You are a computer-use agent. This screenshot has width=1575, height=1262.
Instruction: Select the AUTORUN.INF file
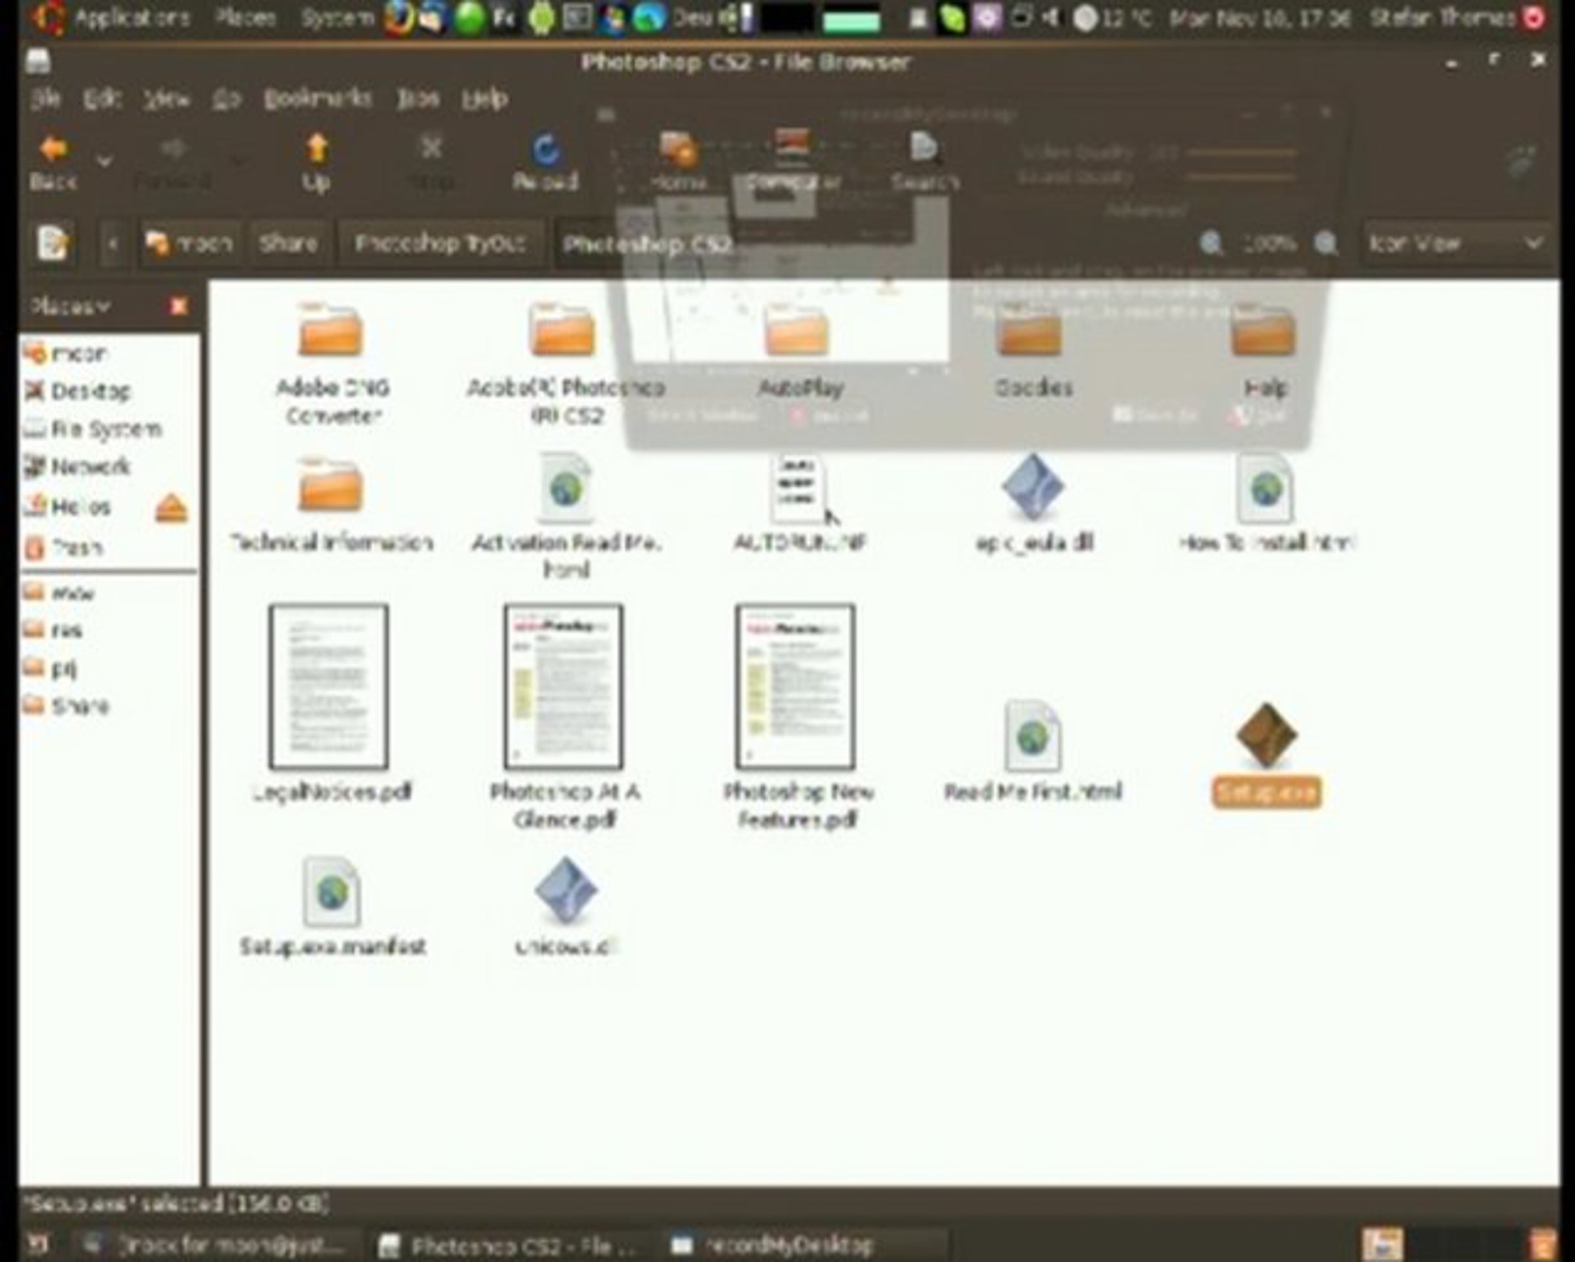point(798,488)
